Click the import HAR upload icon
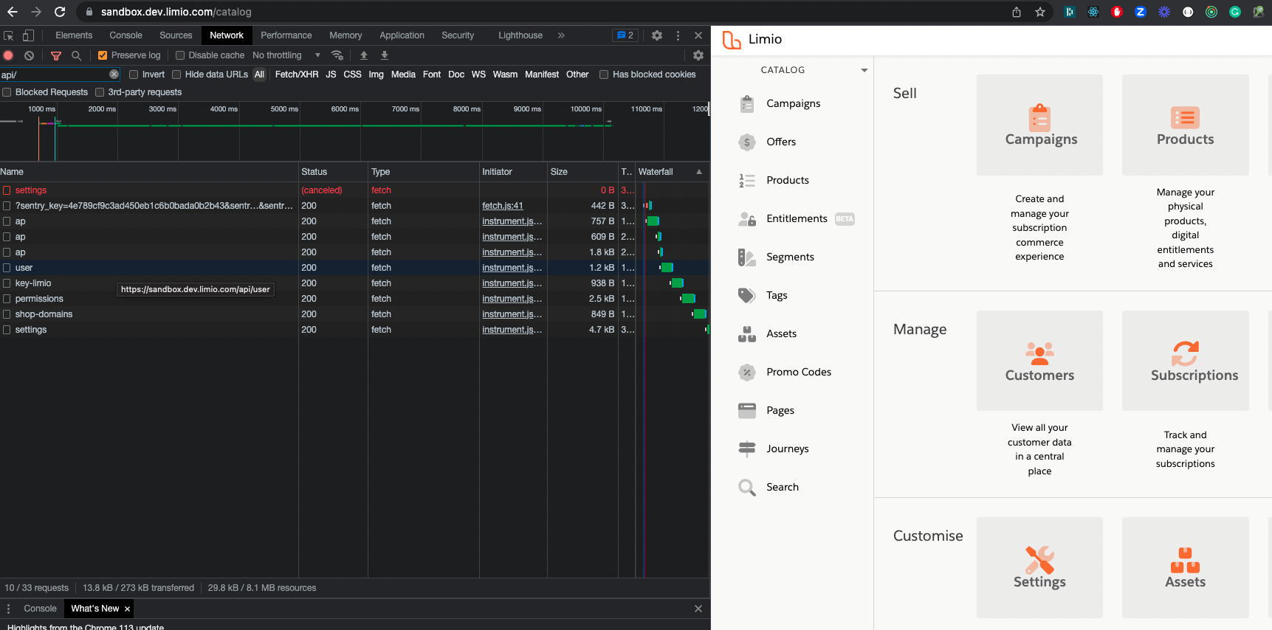 point(364,55)
